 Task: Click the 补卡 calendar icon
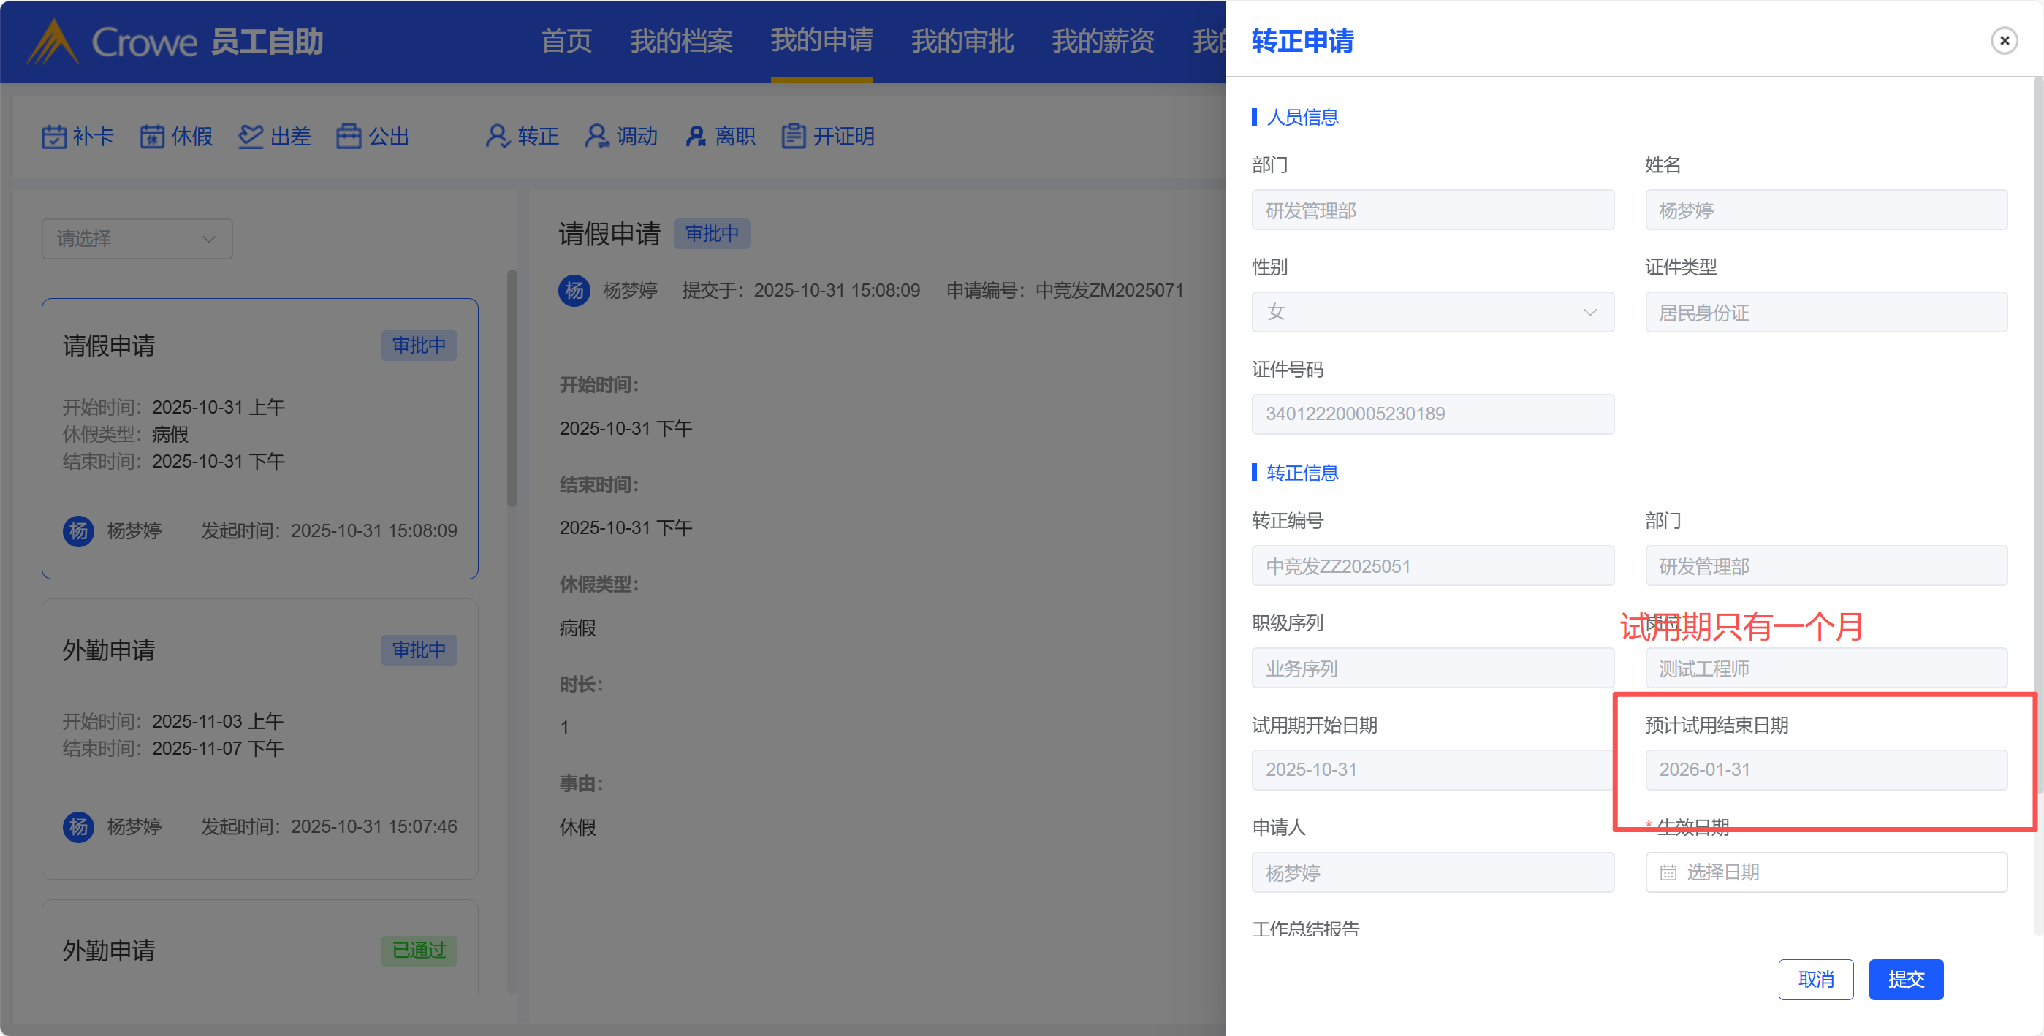pyautogui.click(x=54, y=137)
